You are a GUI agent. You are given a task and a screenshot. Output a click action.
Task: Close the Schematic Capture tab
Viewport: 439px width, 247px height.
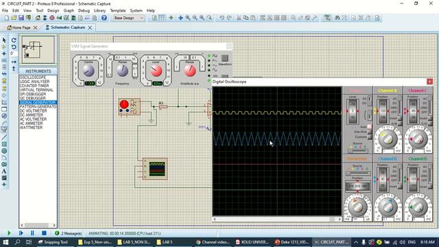click(90, 27)
